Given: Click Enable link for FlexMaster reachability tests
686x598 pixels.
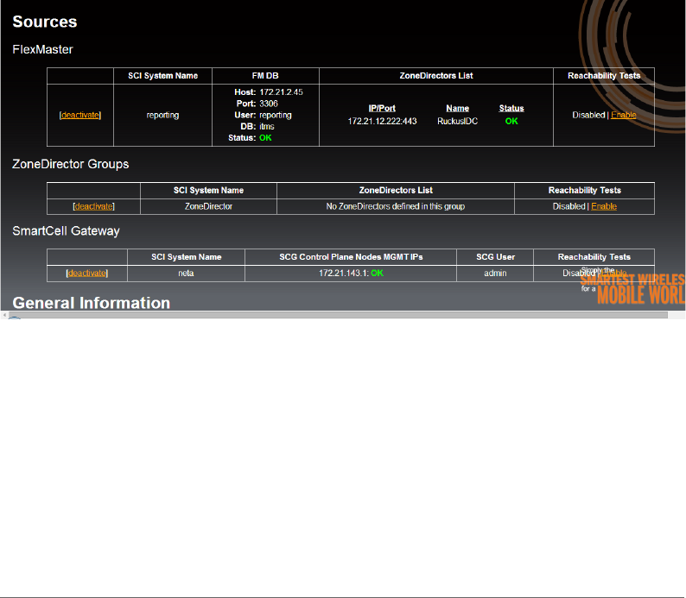Looking at the screenshot, I should tap(623, 115).
